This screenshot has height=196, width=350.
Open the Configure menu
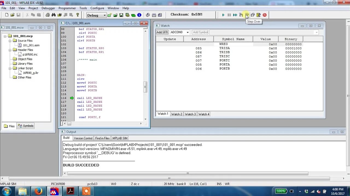pyautogui.click(x=97, y=8)
